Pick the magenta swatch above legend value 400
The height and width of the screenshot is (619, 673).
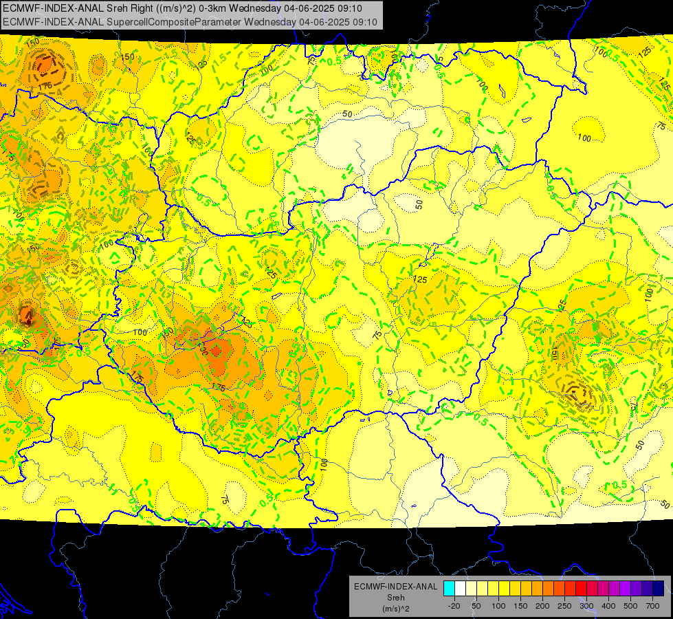(x=614, y=588)
